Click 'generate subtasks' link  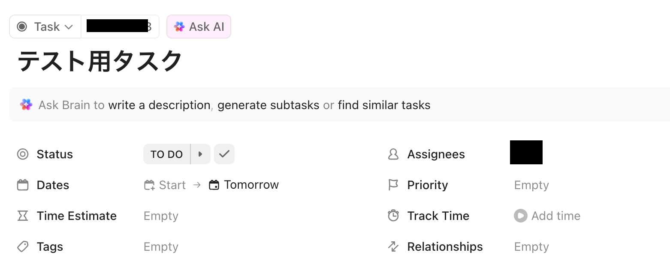[x=268, y=105]
